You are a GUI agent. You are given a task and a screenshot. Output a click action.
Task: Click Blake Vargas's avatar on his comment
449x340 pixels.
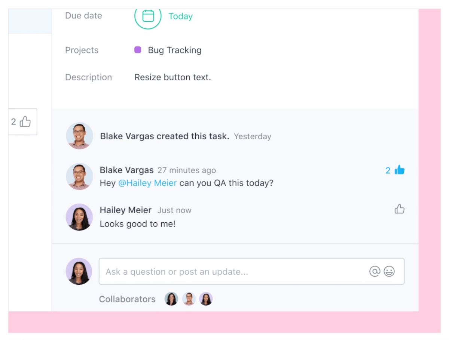[x=79, y=176]
